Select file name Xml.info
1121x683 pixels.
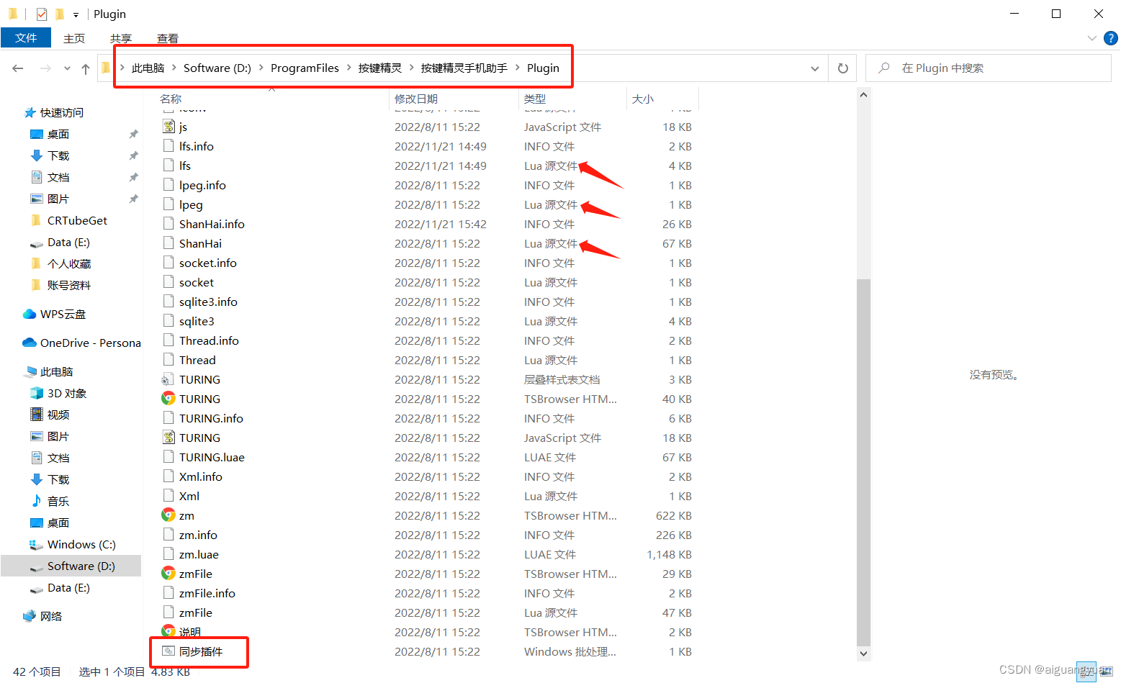pos(201,476)
